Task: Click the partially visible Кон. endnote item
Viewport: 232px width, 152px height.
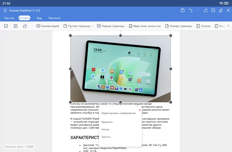Action: (220, 26)
